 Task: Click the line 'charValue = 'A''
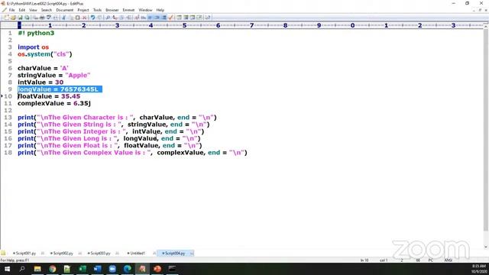(43, 68)
